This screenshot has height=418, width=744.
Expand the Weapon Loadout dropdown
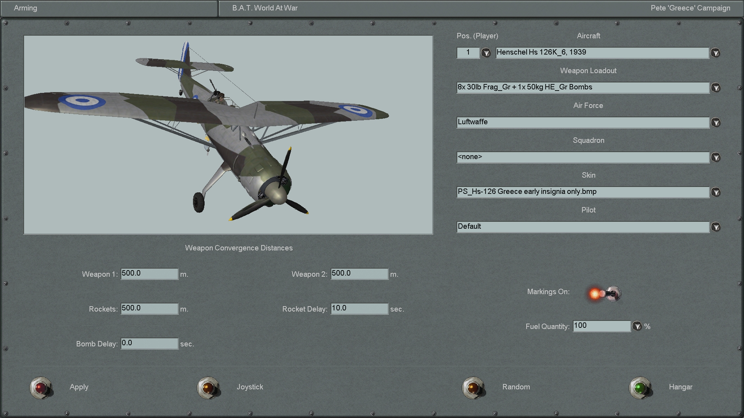pyautogui.click(x=716, y=88)
